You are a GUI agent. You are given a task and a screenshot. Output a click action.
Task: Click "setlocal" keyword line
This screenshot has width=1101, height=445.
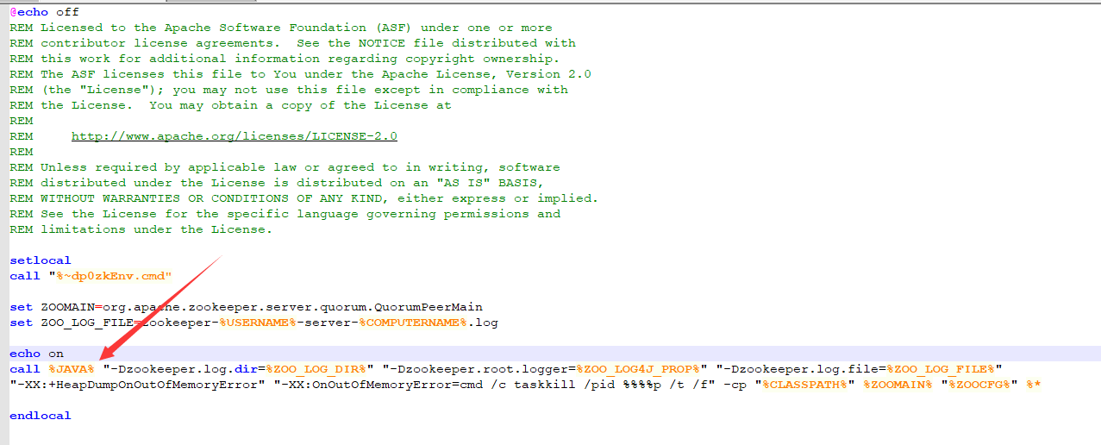click(x=41, y=260)
